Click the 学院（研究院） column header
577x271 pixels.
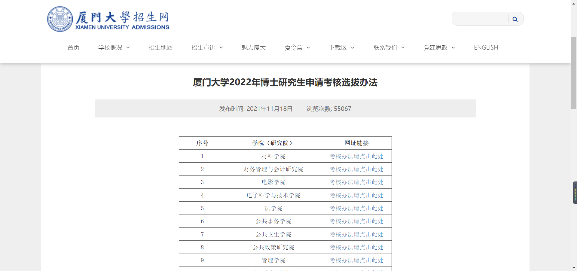pos(273,143)
